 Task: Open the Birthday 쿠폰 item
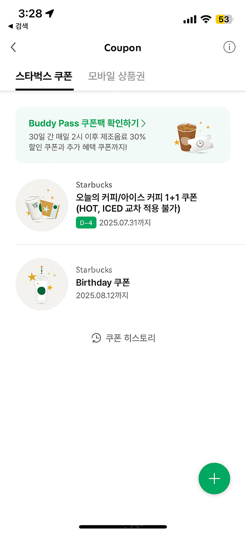click(x=103, y=282)
